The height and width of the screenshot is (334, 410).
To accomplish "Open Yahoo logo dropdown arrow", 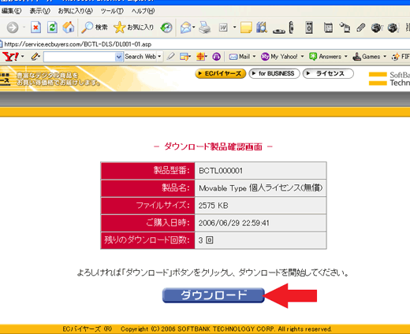I will 22,57.
